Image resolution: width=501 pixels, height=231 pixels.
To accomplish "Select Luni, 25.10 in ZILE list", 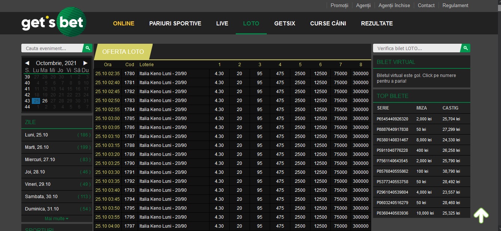I will tap(57, 135).
